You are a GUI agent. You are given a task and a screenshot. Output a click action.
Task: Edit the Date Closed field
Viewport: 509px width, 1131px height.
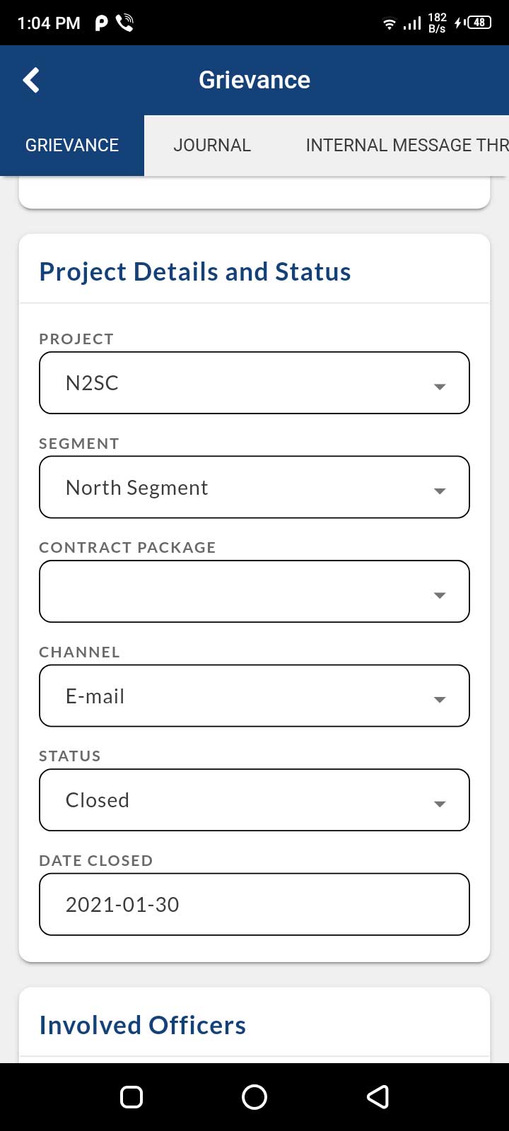[x=255, y=904]
